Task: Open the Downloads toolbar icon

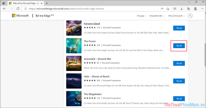Action: click(182, 9)
